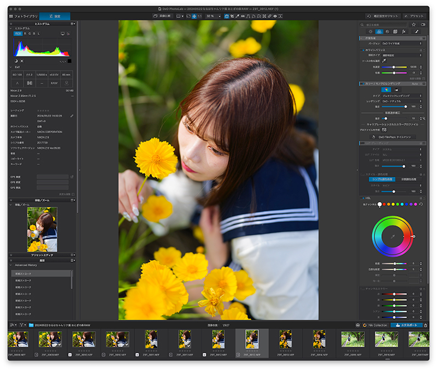Image resolution: width=437 pixels, height=370 pixels.
Task: Open the Geometry corrections tab icon
Action: [x=395, y=32]
